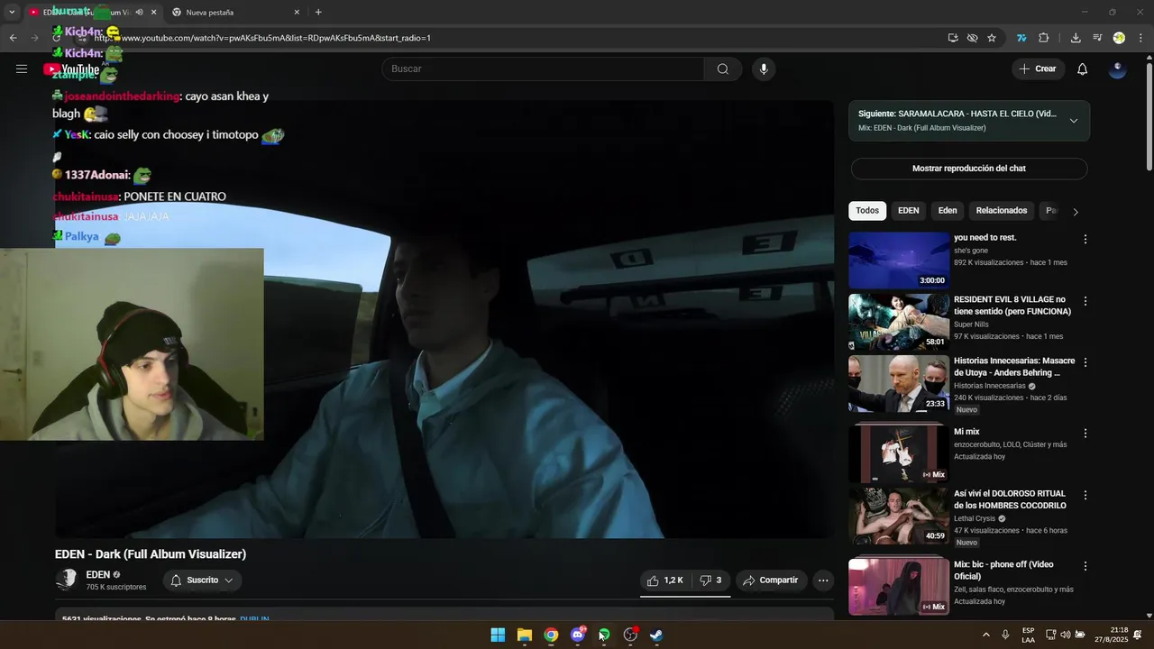
Task: Open options for bic phone off mix
Action: point(1085,566)
